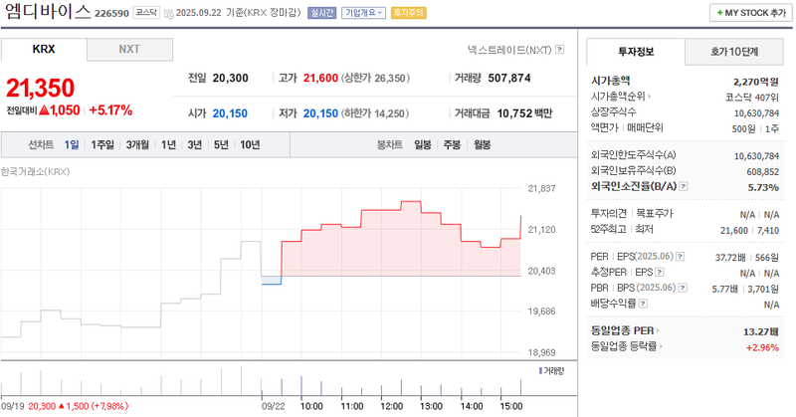Open help icon next to 넥스트레이드(NXT)
This screenshot has width=796, height=417.
559,50
